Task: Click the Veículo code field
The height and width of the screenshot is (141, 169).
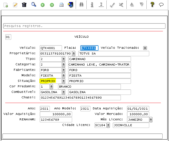Action: pos(51,48)
